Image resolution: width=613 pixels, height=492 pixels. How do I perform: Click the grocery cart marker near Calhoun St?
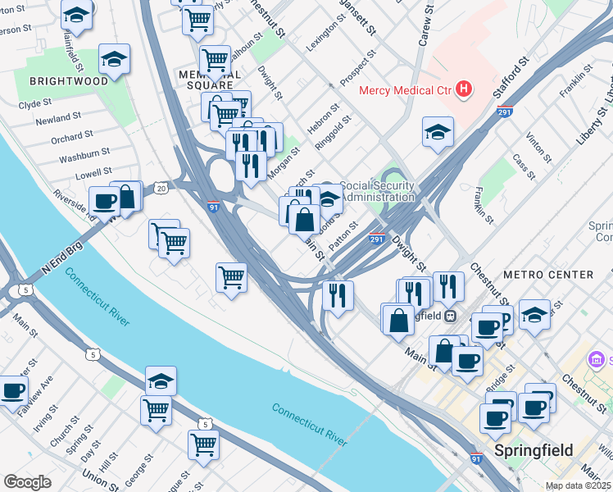coord(215,61)
